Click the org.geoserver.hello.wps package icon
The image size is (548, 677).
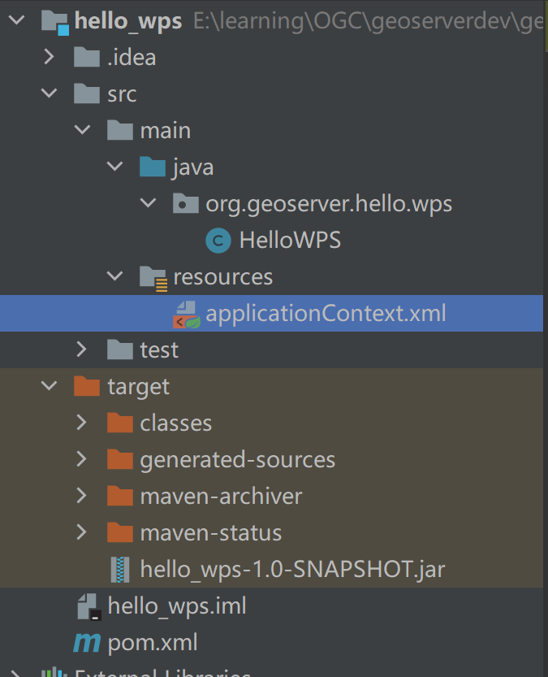click(x=186, y=203)
